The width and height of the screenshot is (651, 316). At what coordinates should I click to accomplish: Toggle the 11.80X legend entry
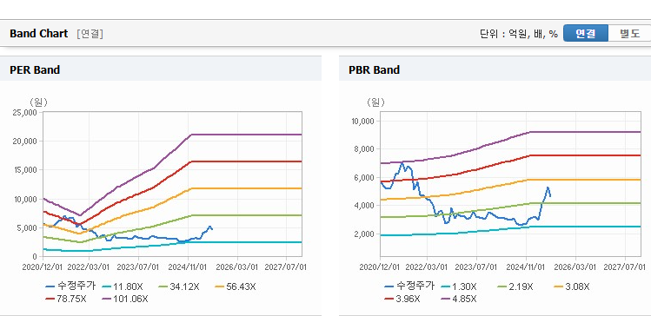pos(122,286)
